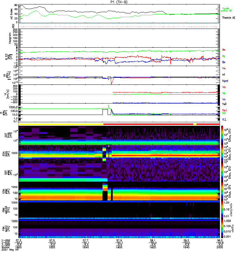The width and height of the screenshot is (238, 254).
Task: Click the "<|mV/m|>" colorbar unit label
Action: [x=232, y=210]
